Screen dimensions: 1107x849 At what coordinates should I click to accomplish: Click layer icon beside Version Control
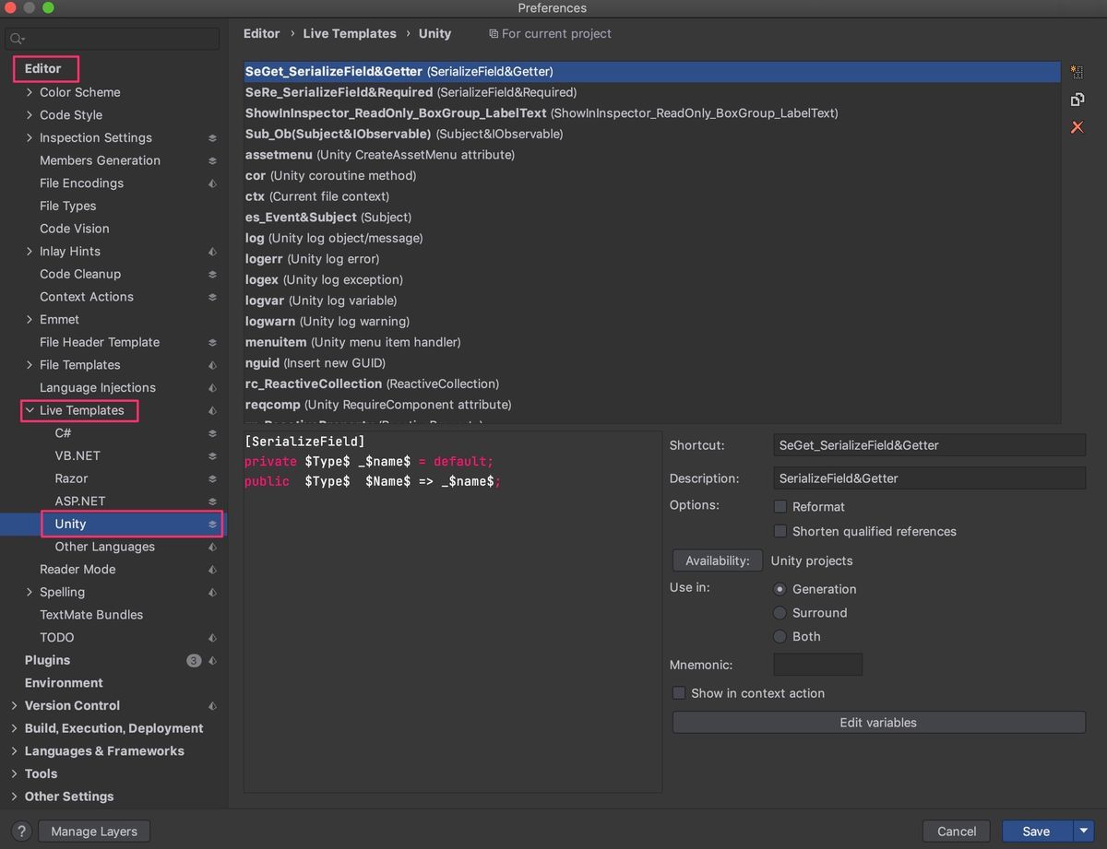point(212,706)
